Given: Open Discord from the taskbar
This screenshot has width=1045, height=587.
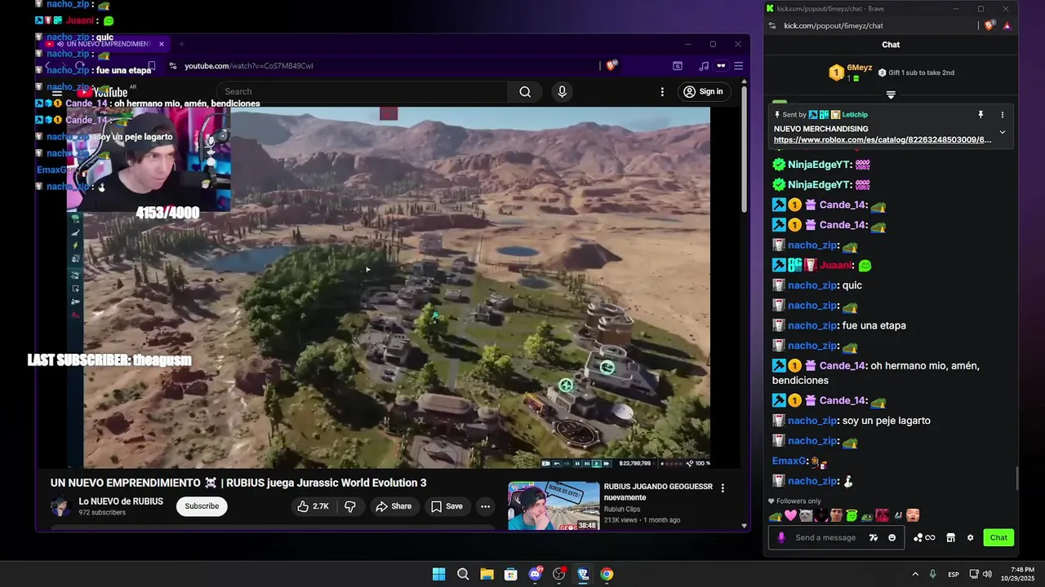Looking at the screenshot, I should [536, 574].
